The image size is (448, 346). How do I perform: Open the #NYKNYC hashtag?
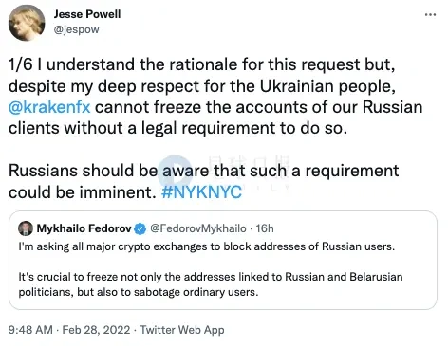point(201,192)
